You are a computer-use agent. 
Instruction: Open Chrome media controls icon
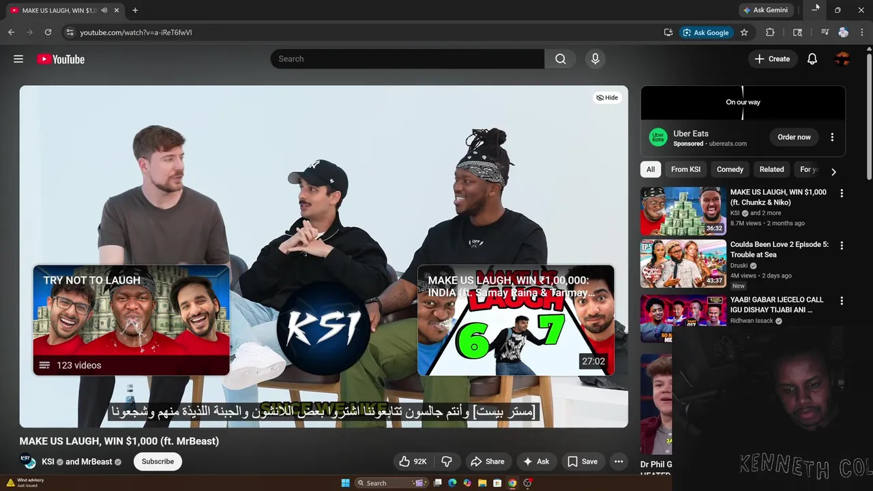coord(825,32)
